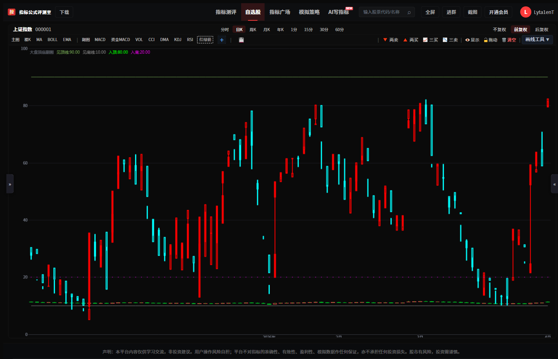Clear drawings with the 清空 trash icon

click(509, 40)
